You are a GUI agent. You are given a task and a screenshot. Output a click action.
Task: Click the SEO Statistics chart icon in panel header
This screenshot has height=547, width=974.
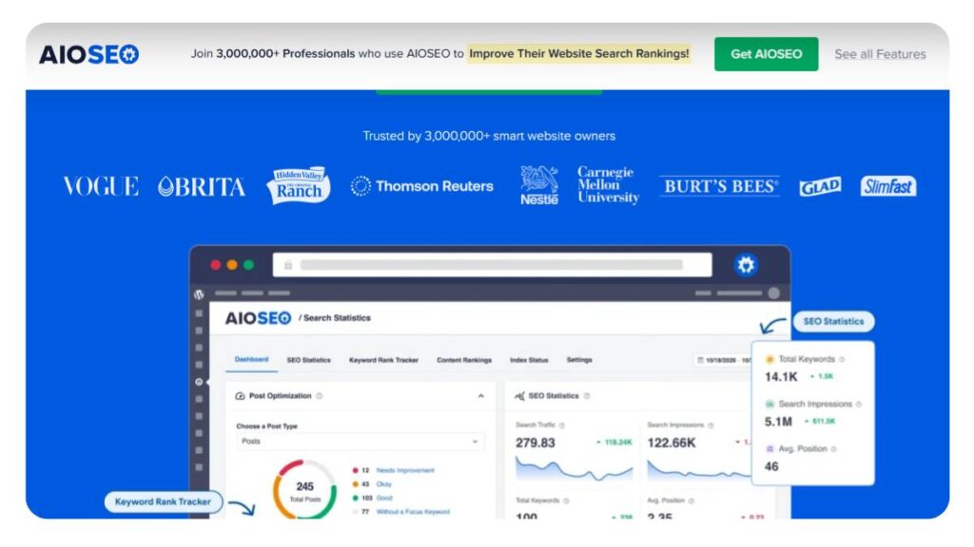(x=520, y=396)
